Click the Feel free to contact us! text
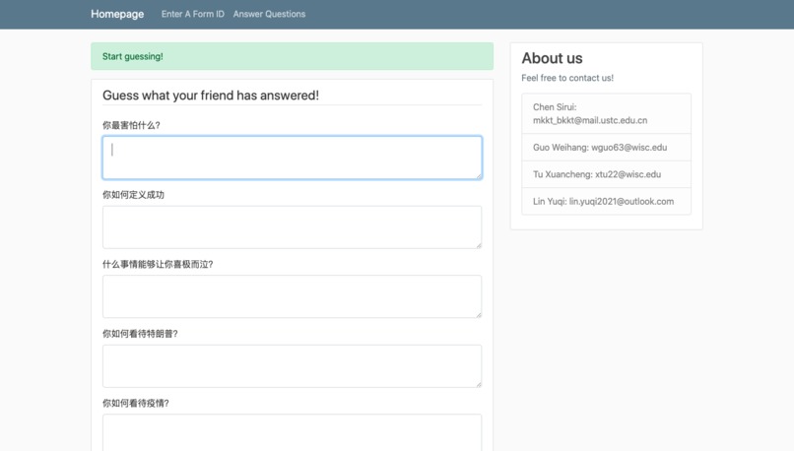794x451 pixels. tap(567, 78)
